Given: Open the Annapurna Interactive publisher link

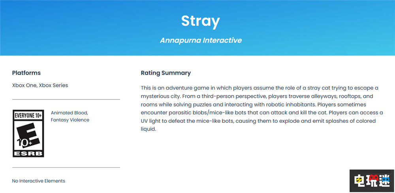Looking at the screenshot, I should [201, 40].
